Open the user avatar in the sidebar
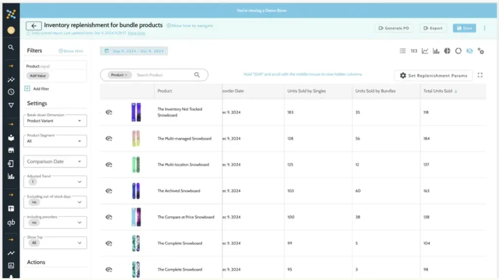 pos(11,30)
